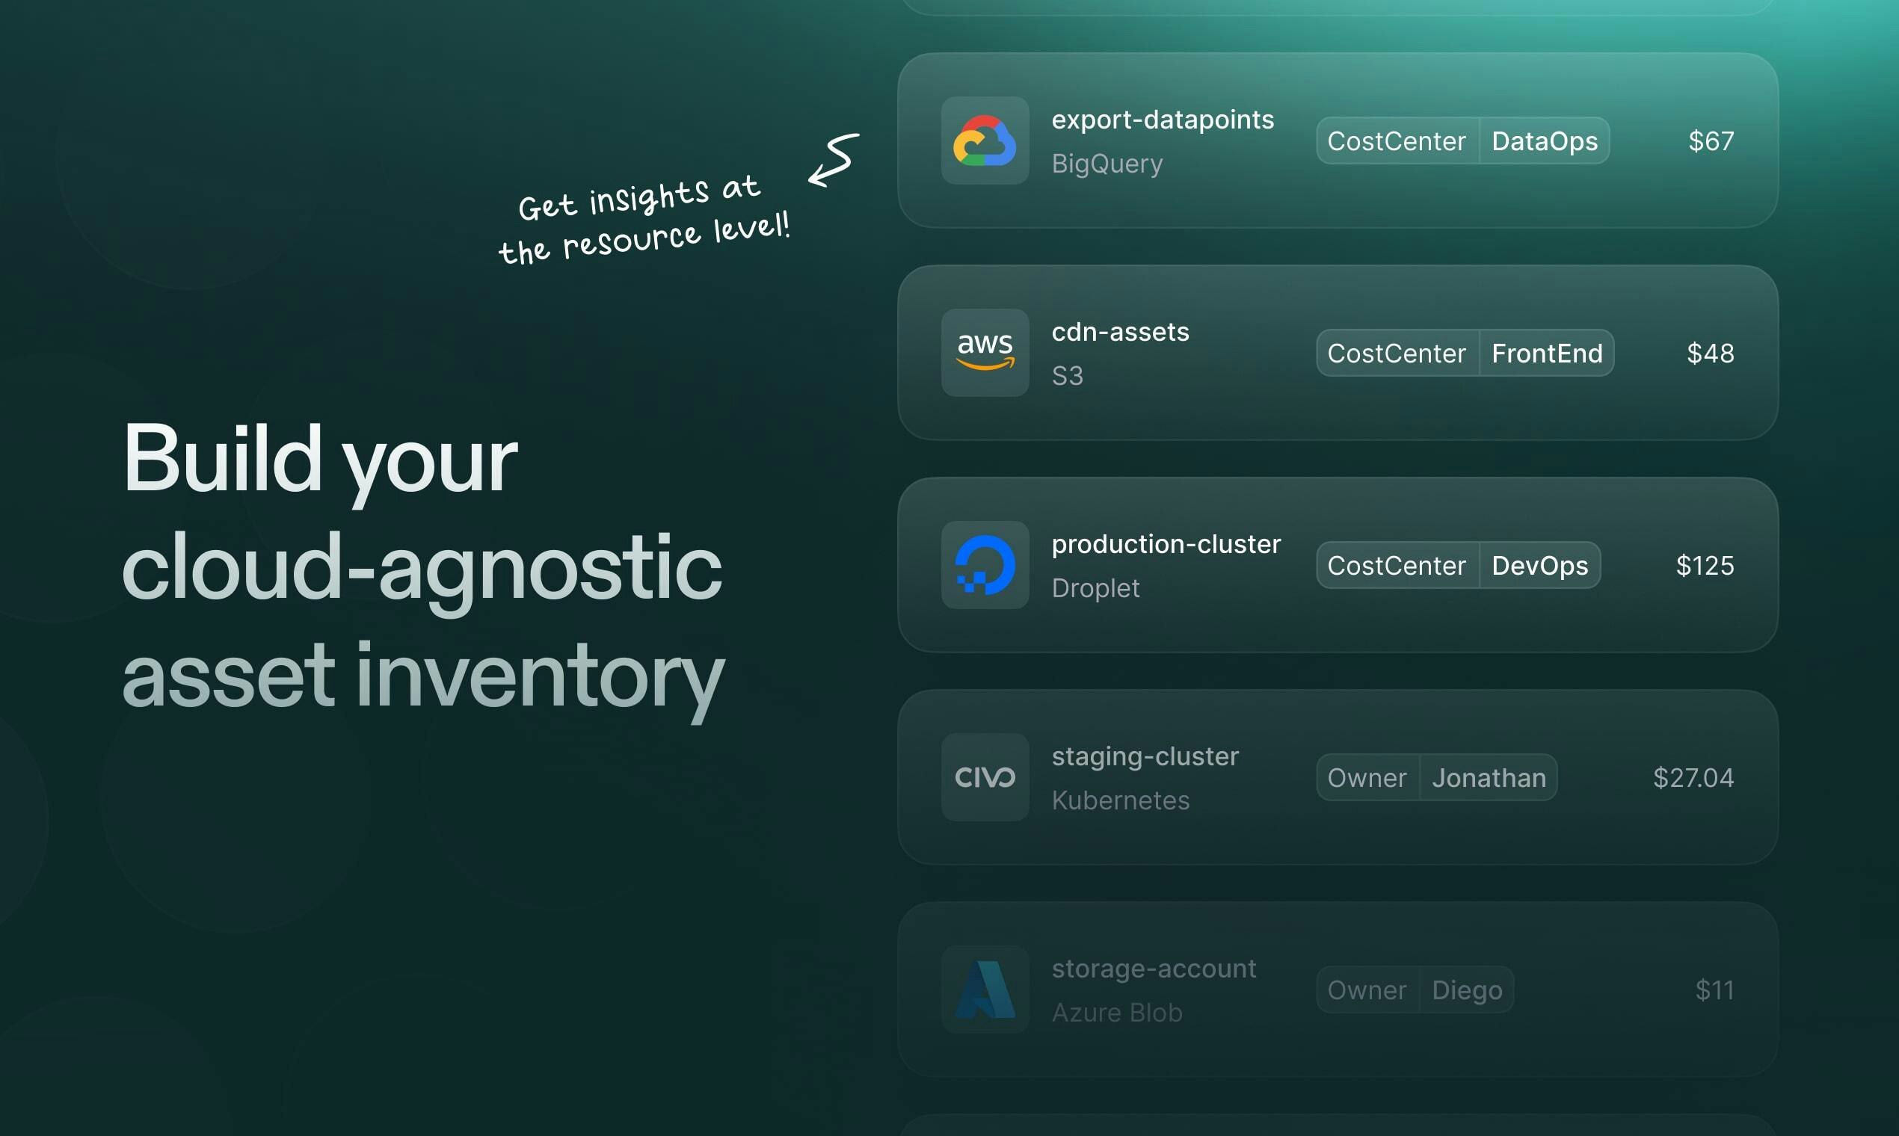Click the $125 cost amount
1899x1136 pixels.
[1705, 565]
